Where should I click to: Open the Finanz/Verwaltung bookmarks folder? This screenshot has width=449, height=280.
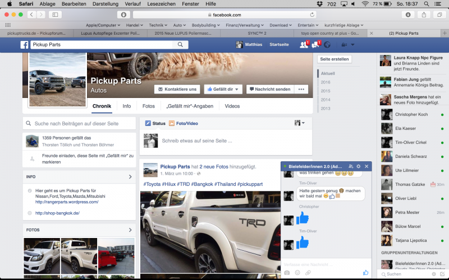[245, 25]
